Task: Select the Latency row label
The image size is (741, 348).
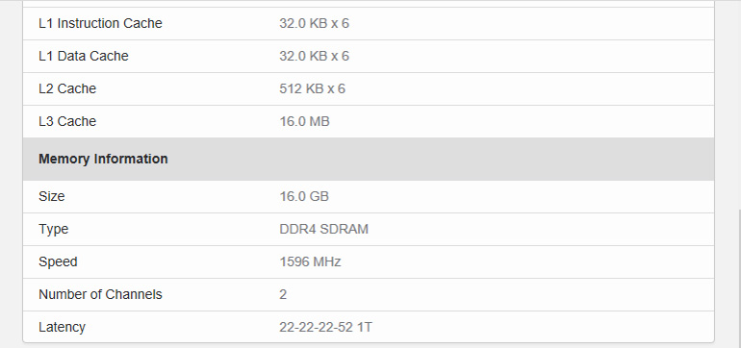Action: [62, 327]
